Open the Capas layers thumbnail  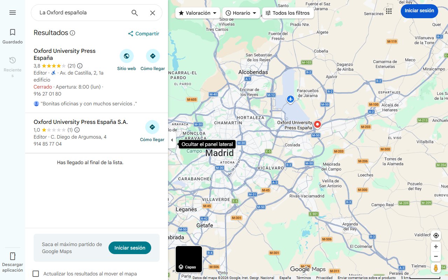pyautogui.click(x=189, y=259)
